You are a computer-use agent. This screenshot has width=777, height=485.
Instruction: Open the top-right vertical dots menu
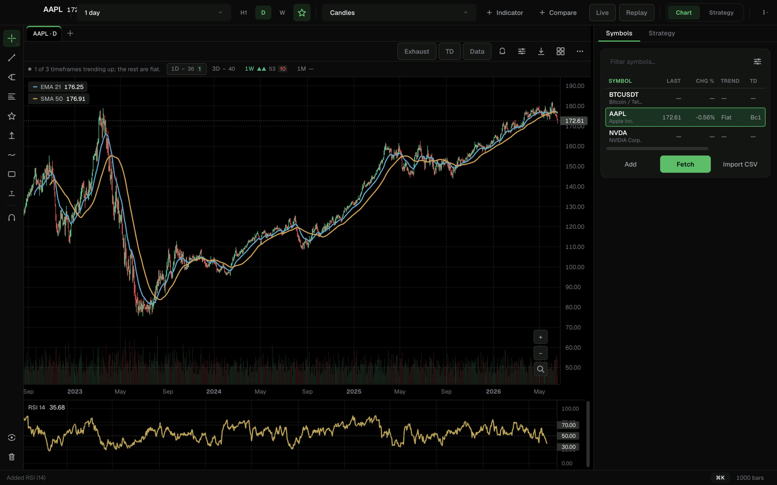pos(765,13)
